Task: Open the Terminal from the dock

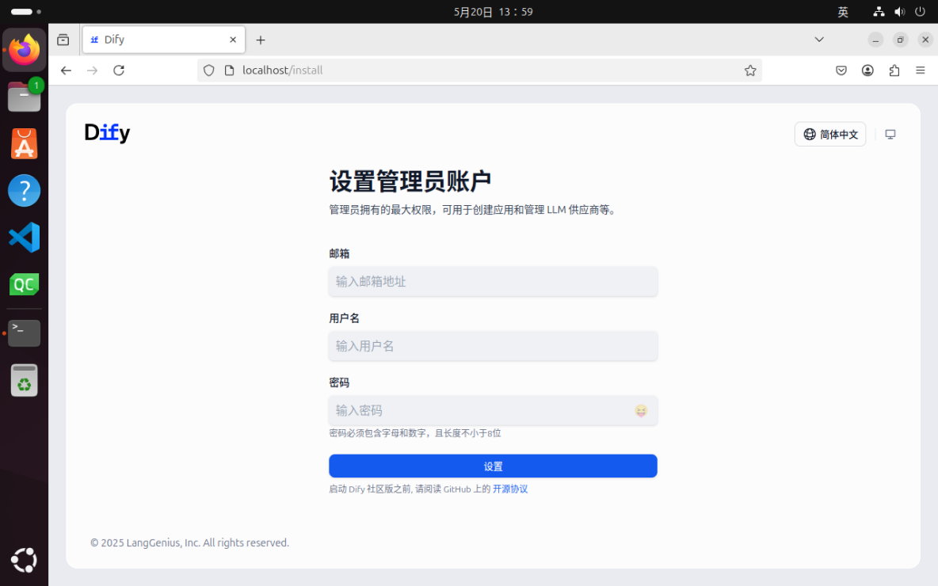Action: tap(24, 333)
